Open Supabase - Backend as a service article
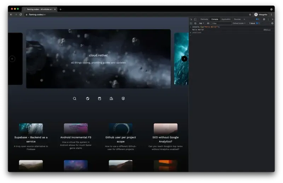Image resolution: width=283 pixels, height=183 pixels. [31, 139]
